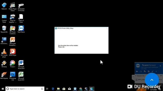Switch to TeamViewer on the taskbar
Image resolution: width=163 pixels, height=91 pixels.
click(x=75, y=89)
